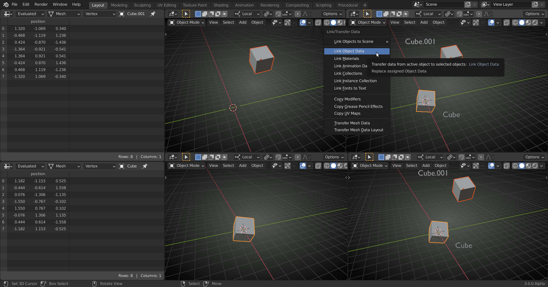Open the editor type button of bottom-left 3D viewport
548x287 pixels.
pyautogui.click(x=173, y=157)
